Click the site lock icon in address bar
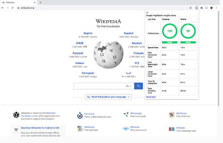The height and width of the screenshot is (143, 223). (x=18, y=8)
